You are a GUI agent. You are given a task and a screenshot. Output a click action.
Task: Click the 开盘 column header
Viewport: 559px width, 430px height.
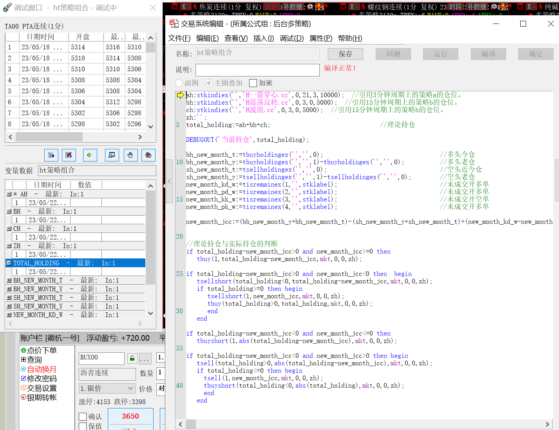click(x=86, y=37)
